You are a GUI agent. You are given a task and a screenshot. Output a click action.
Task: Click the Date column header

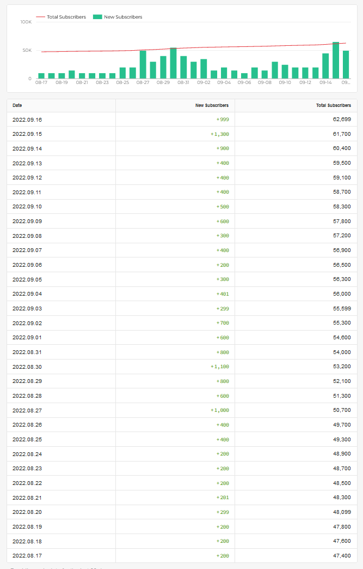[17, 105]
